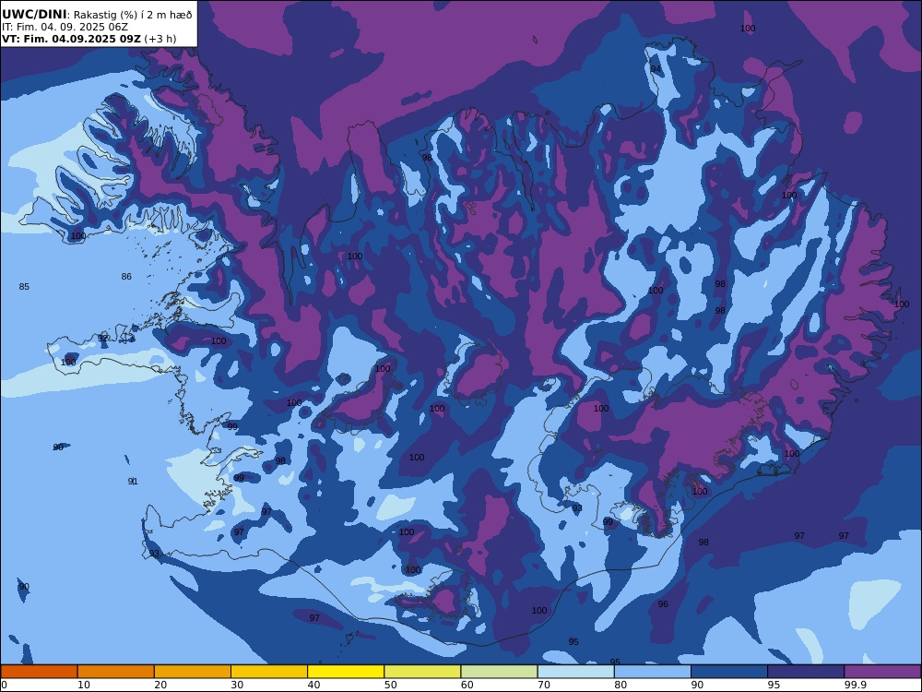Image resolution: width=922 pixels, height=692 pixels.
Task: Click the legend tick label "70"
Action: point(544,685)
